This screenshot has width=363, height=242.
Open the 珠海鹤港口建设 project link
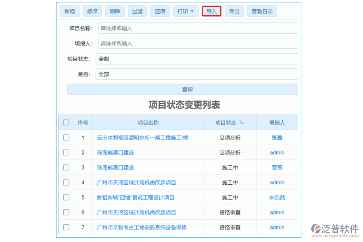[x=115, y=152]
